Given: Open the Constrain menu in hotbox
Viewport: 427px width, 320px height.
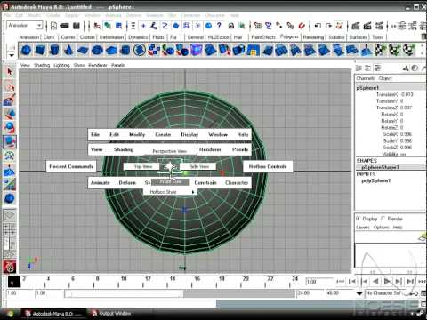Looking at the screenshot, I should (205, 182).
